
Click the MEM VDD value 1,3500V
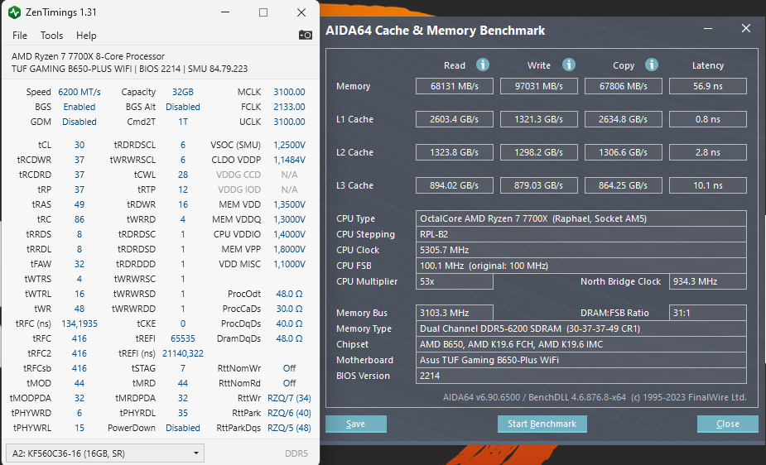(289, 204)
